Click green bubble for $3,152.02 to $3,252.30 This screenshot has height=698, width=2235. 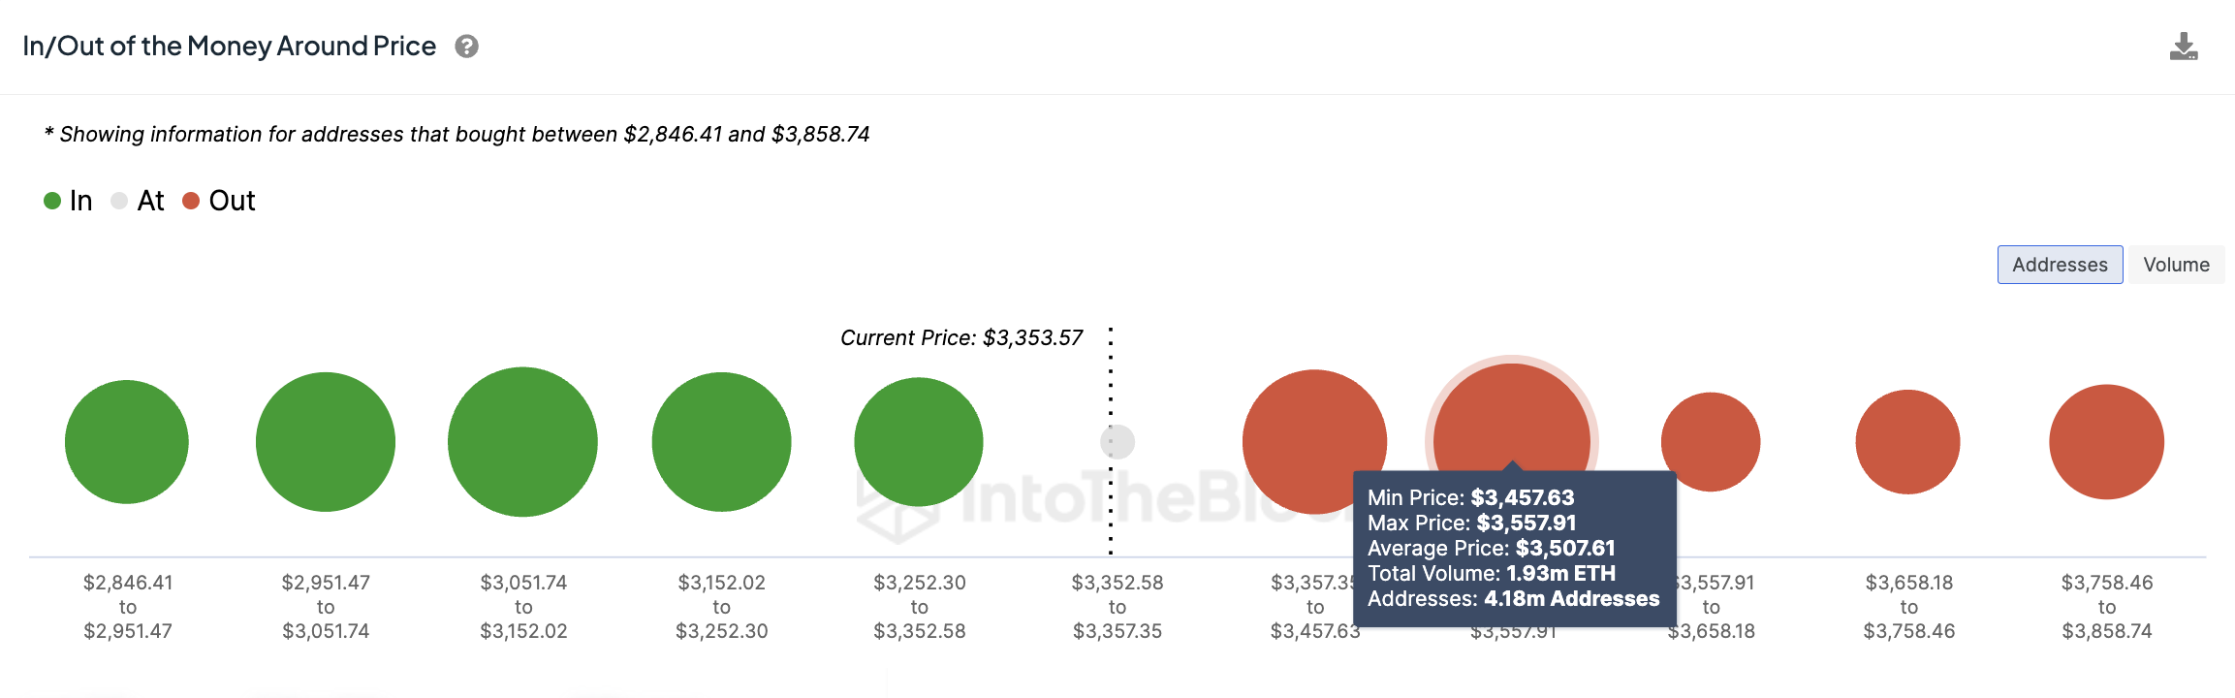(x=721, y=442)
